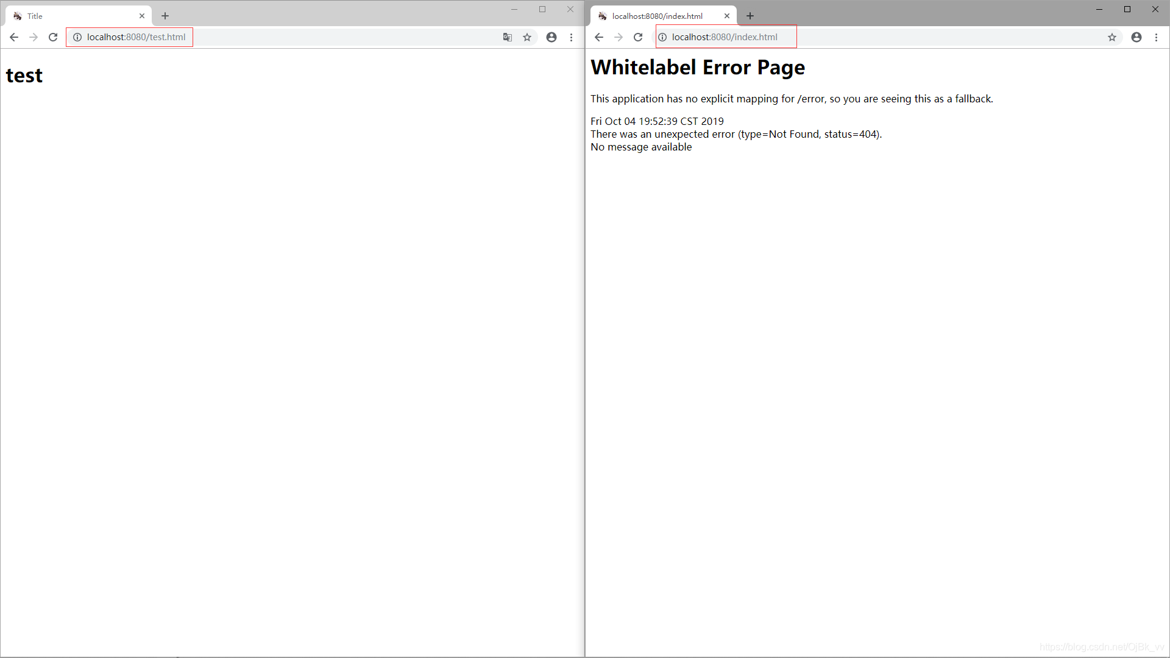Open profile avatar in left browser

(x=551, y=37)
